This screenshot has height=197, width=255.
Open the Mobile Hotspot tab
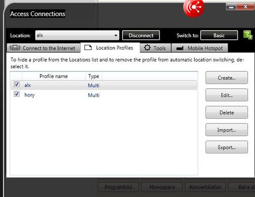(x=200, y=48)
